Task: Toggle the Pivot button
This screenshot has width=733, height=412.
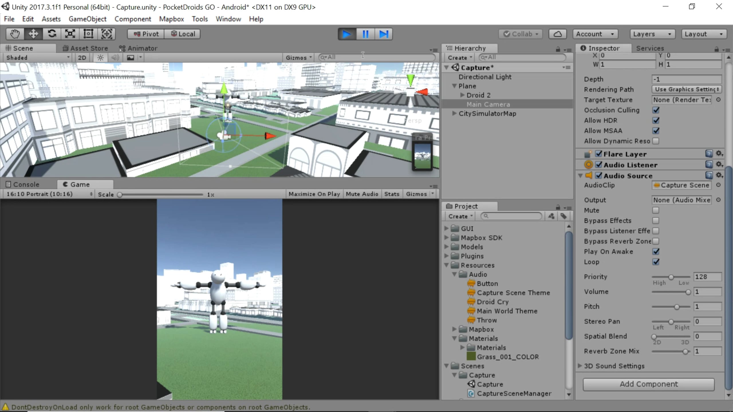Action: (146, 34)
